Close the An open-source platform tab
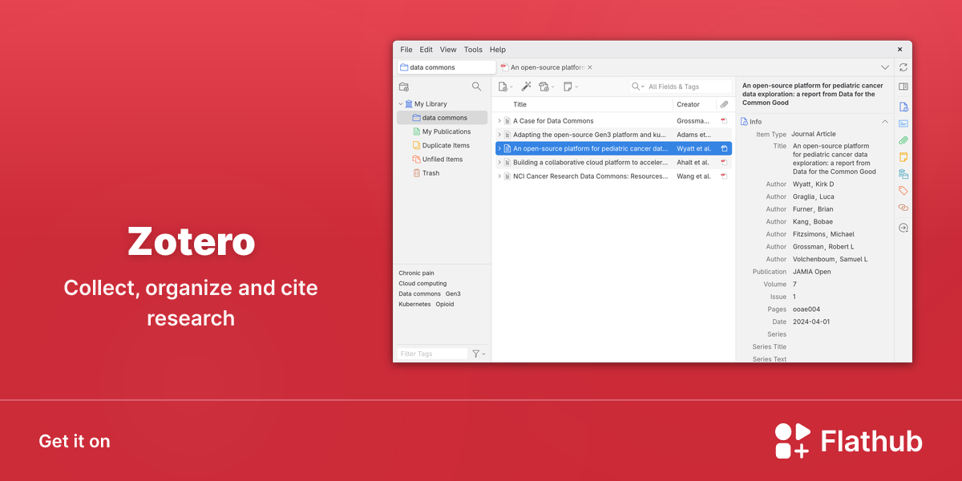 point(590,67)
